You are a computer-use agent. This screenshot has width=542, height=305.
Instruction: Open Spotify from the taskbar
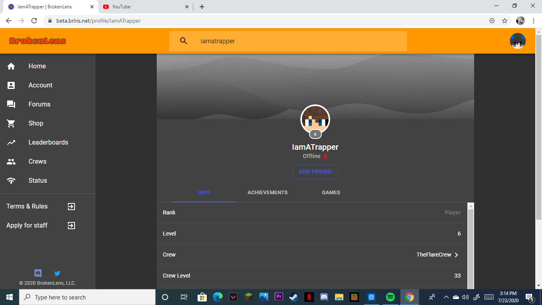[x=390, y=297]
